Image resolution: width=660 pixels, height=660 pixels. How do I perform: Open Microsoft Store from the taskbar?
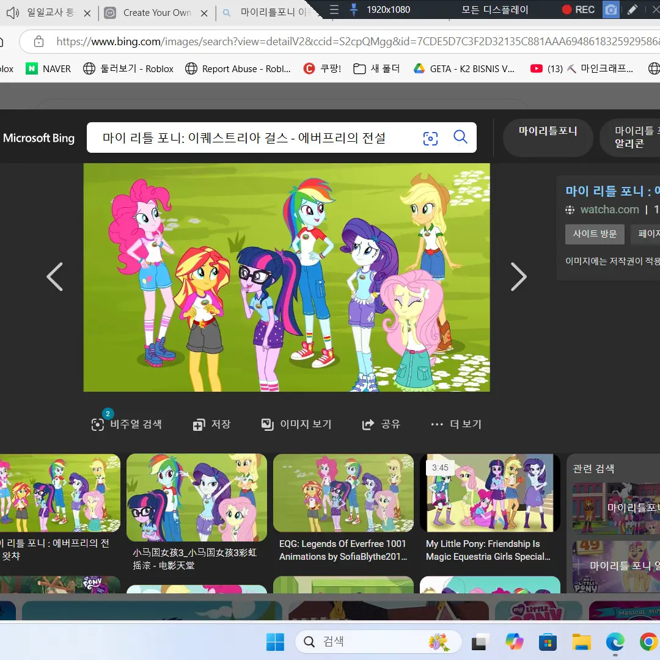[x=547, y=642]
